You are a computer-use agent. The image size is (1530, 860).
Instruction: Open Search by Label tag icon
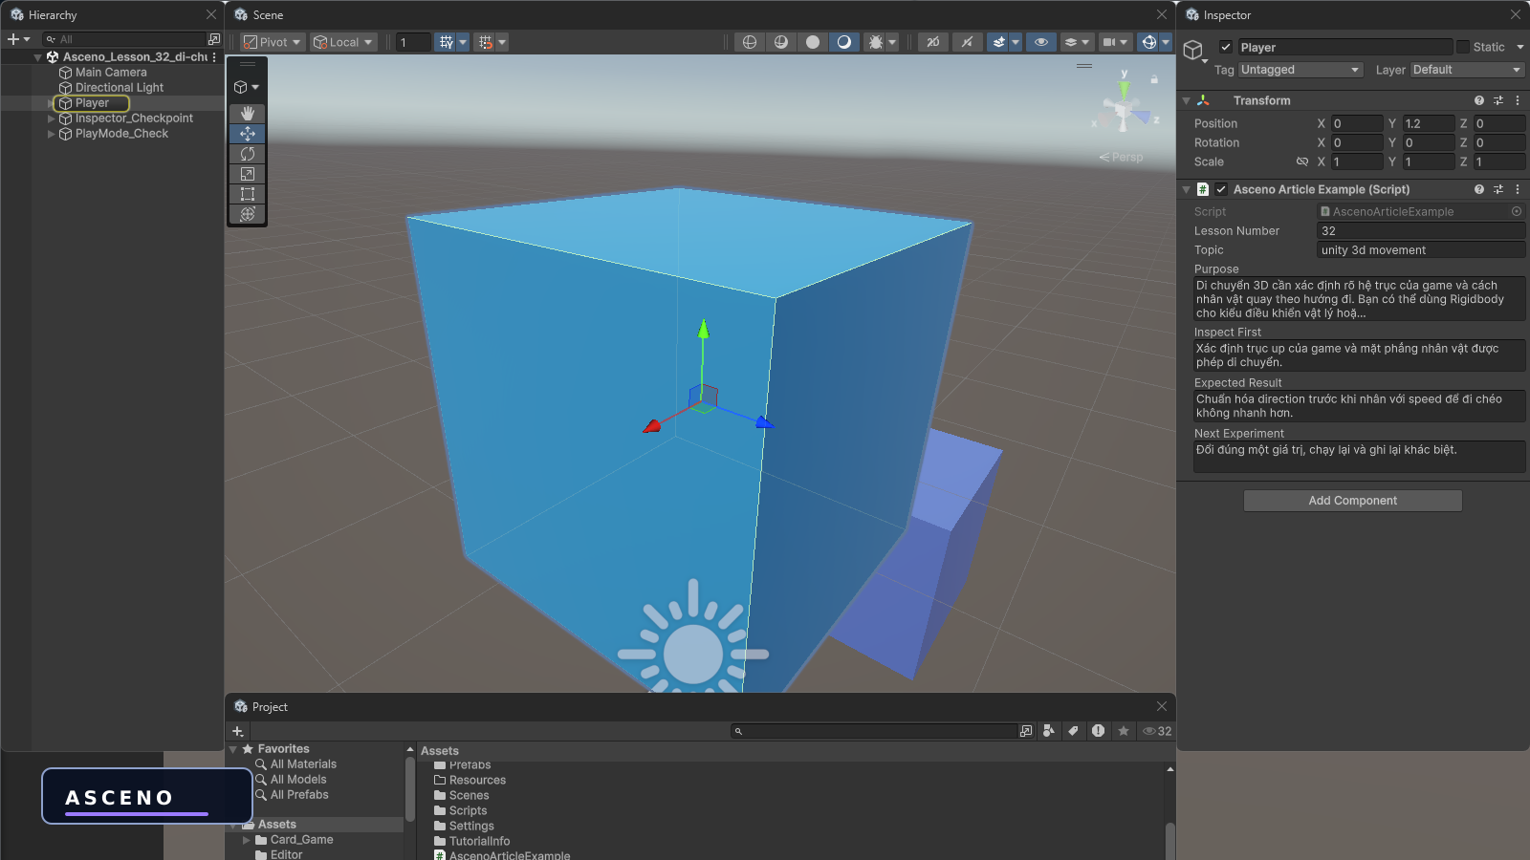tap(1074, 731)
